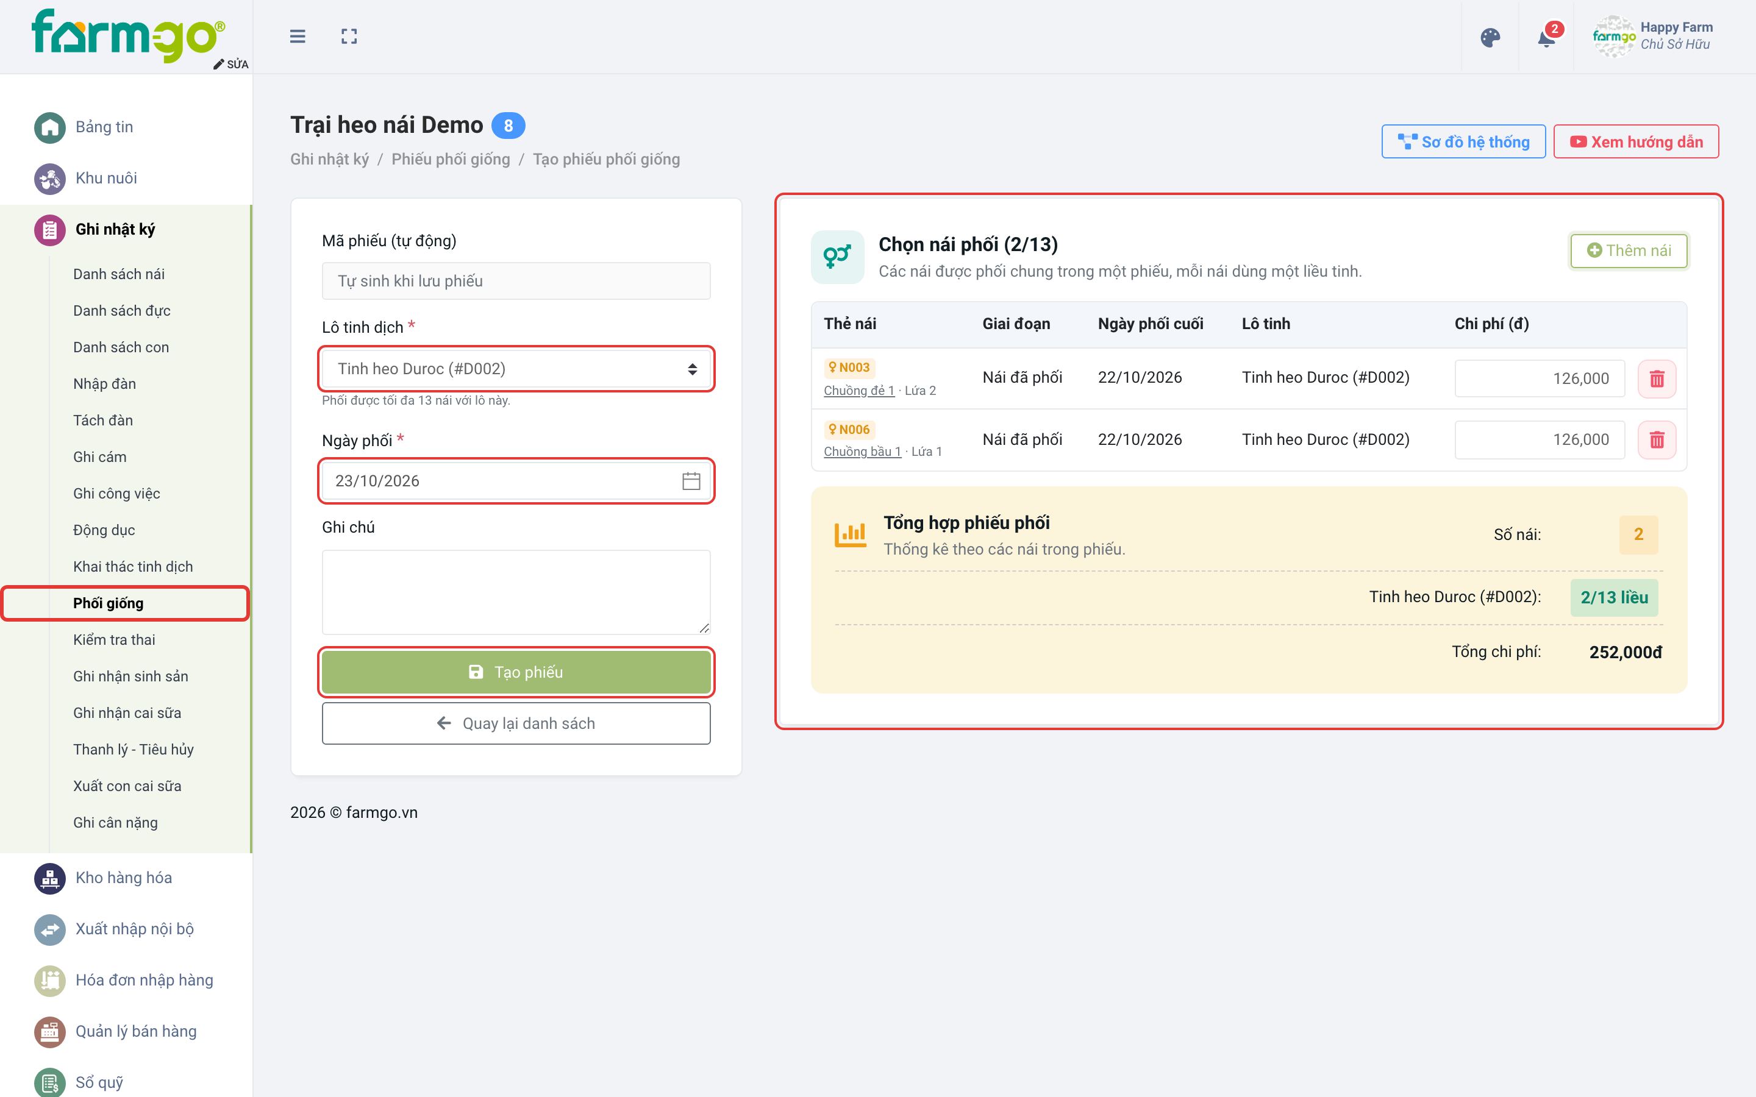The height and width of the screenshot is (1097, 1756).
Task: Select Phối giống menu item
Action: point(108,603)
